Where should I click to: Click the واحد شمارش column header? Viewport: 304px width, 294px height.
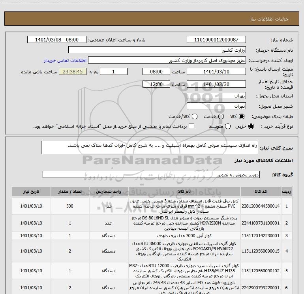[109, 191]
